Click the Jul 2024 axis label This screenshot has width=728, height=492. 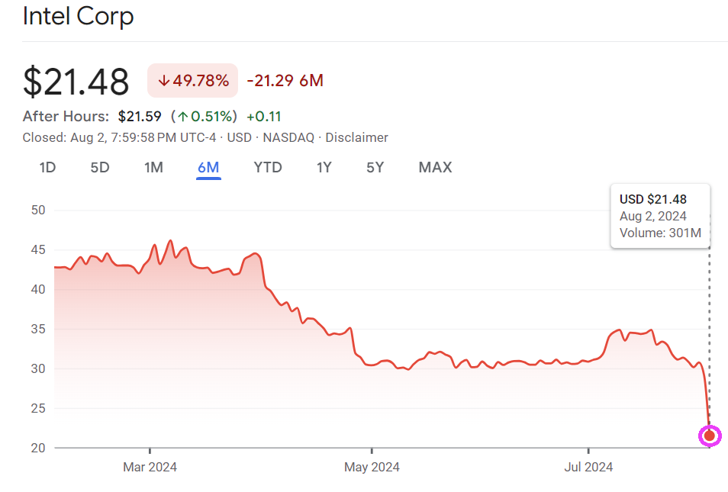(588, 467)
